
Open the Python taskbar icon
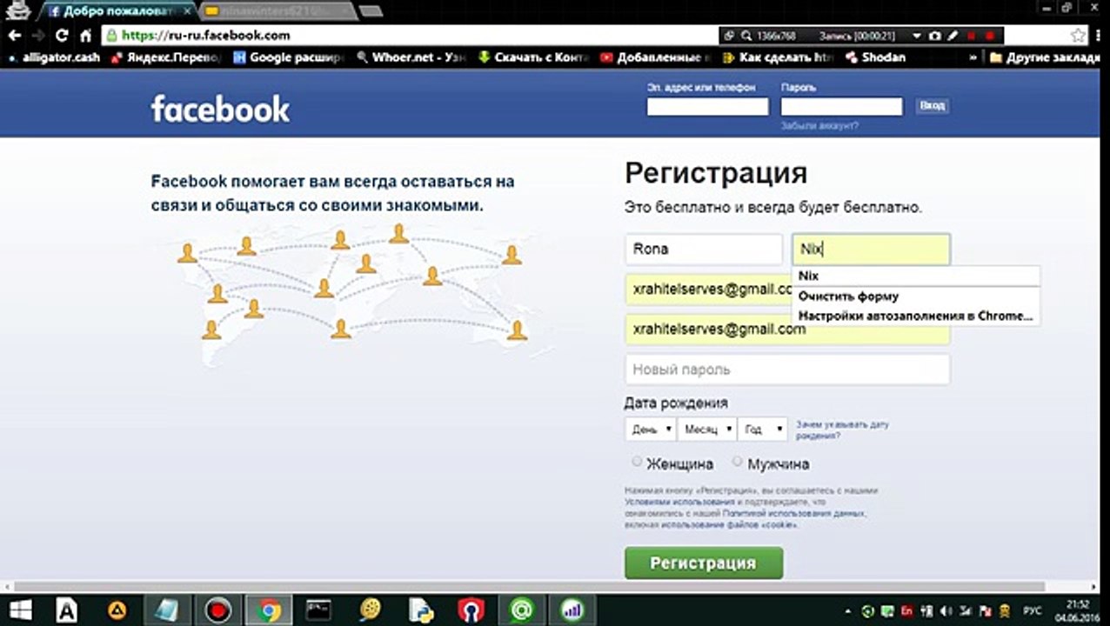tap(421, 610)
